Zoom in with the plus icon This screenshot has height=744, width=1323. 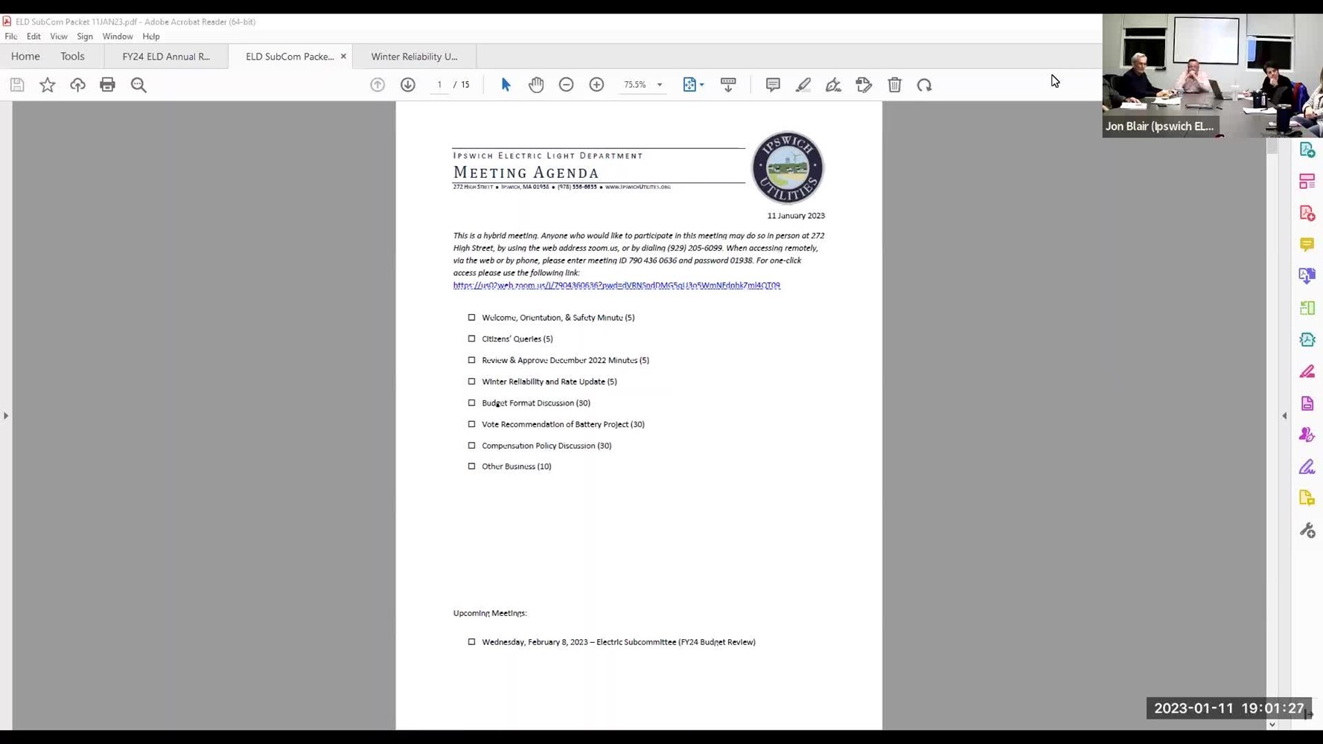click(596, 85)
